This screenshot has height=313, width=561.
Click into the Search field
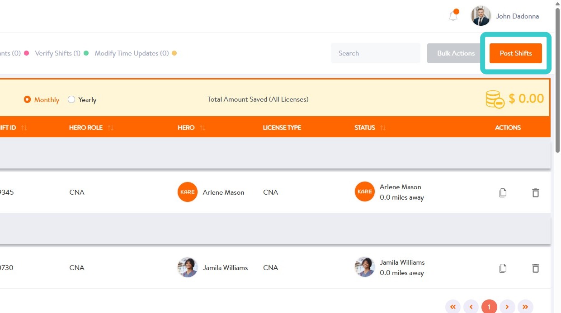coord(375,53)
